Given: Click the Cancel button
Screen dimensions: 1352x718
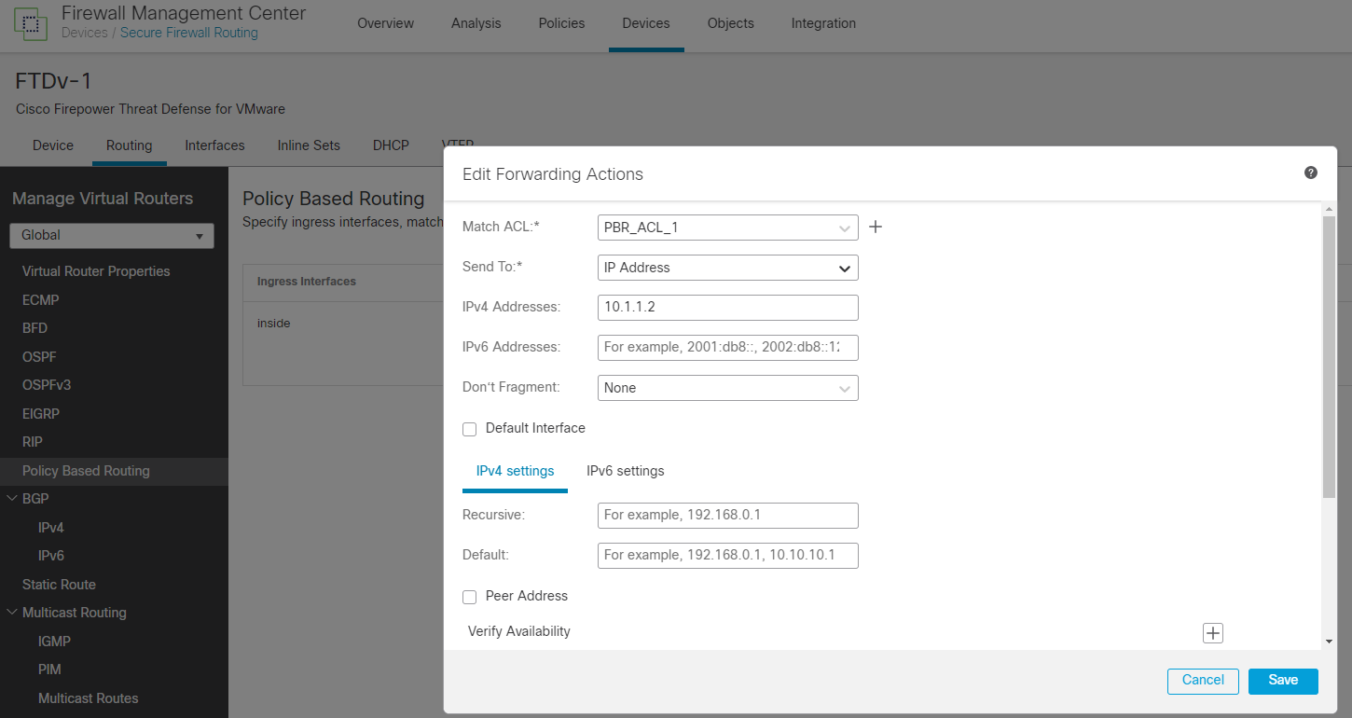Looking at the screenshot, I should click(1203, 681).
